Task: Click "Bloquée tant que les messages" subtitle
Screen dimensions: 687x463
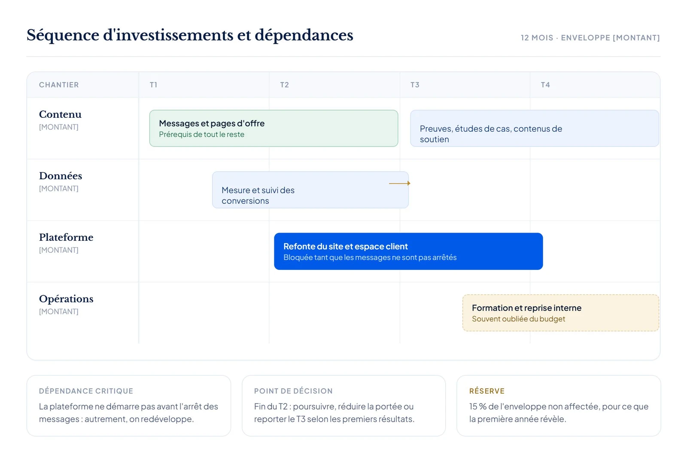Action: tap(370, 258)
